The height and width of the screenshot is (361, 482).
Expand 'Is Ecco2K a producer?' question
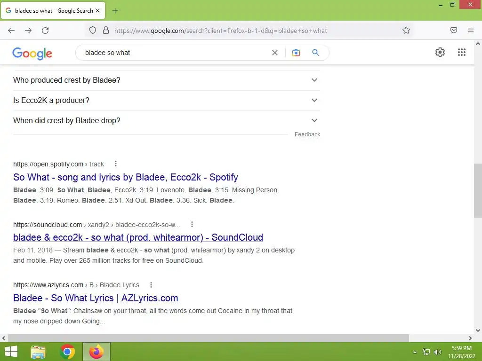[166, 101]
